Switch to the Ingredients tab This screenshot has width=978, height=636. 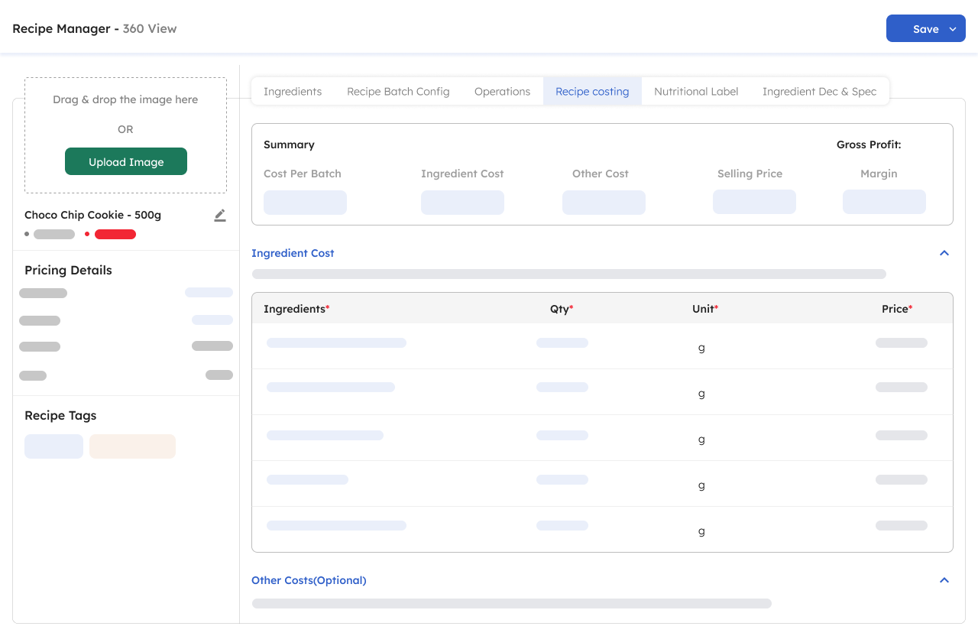click(293, 92)
